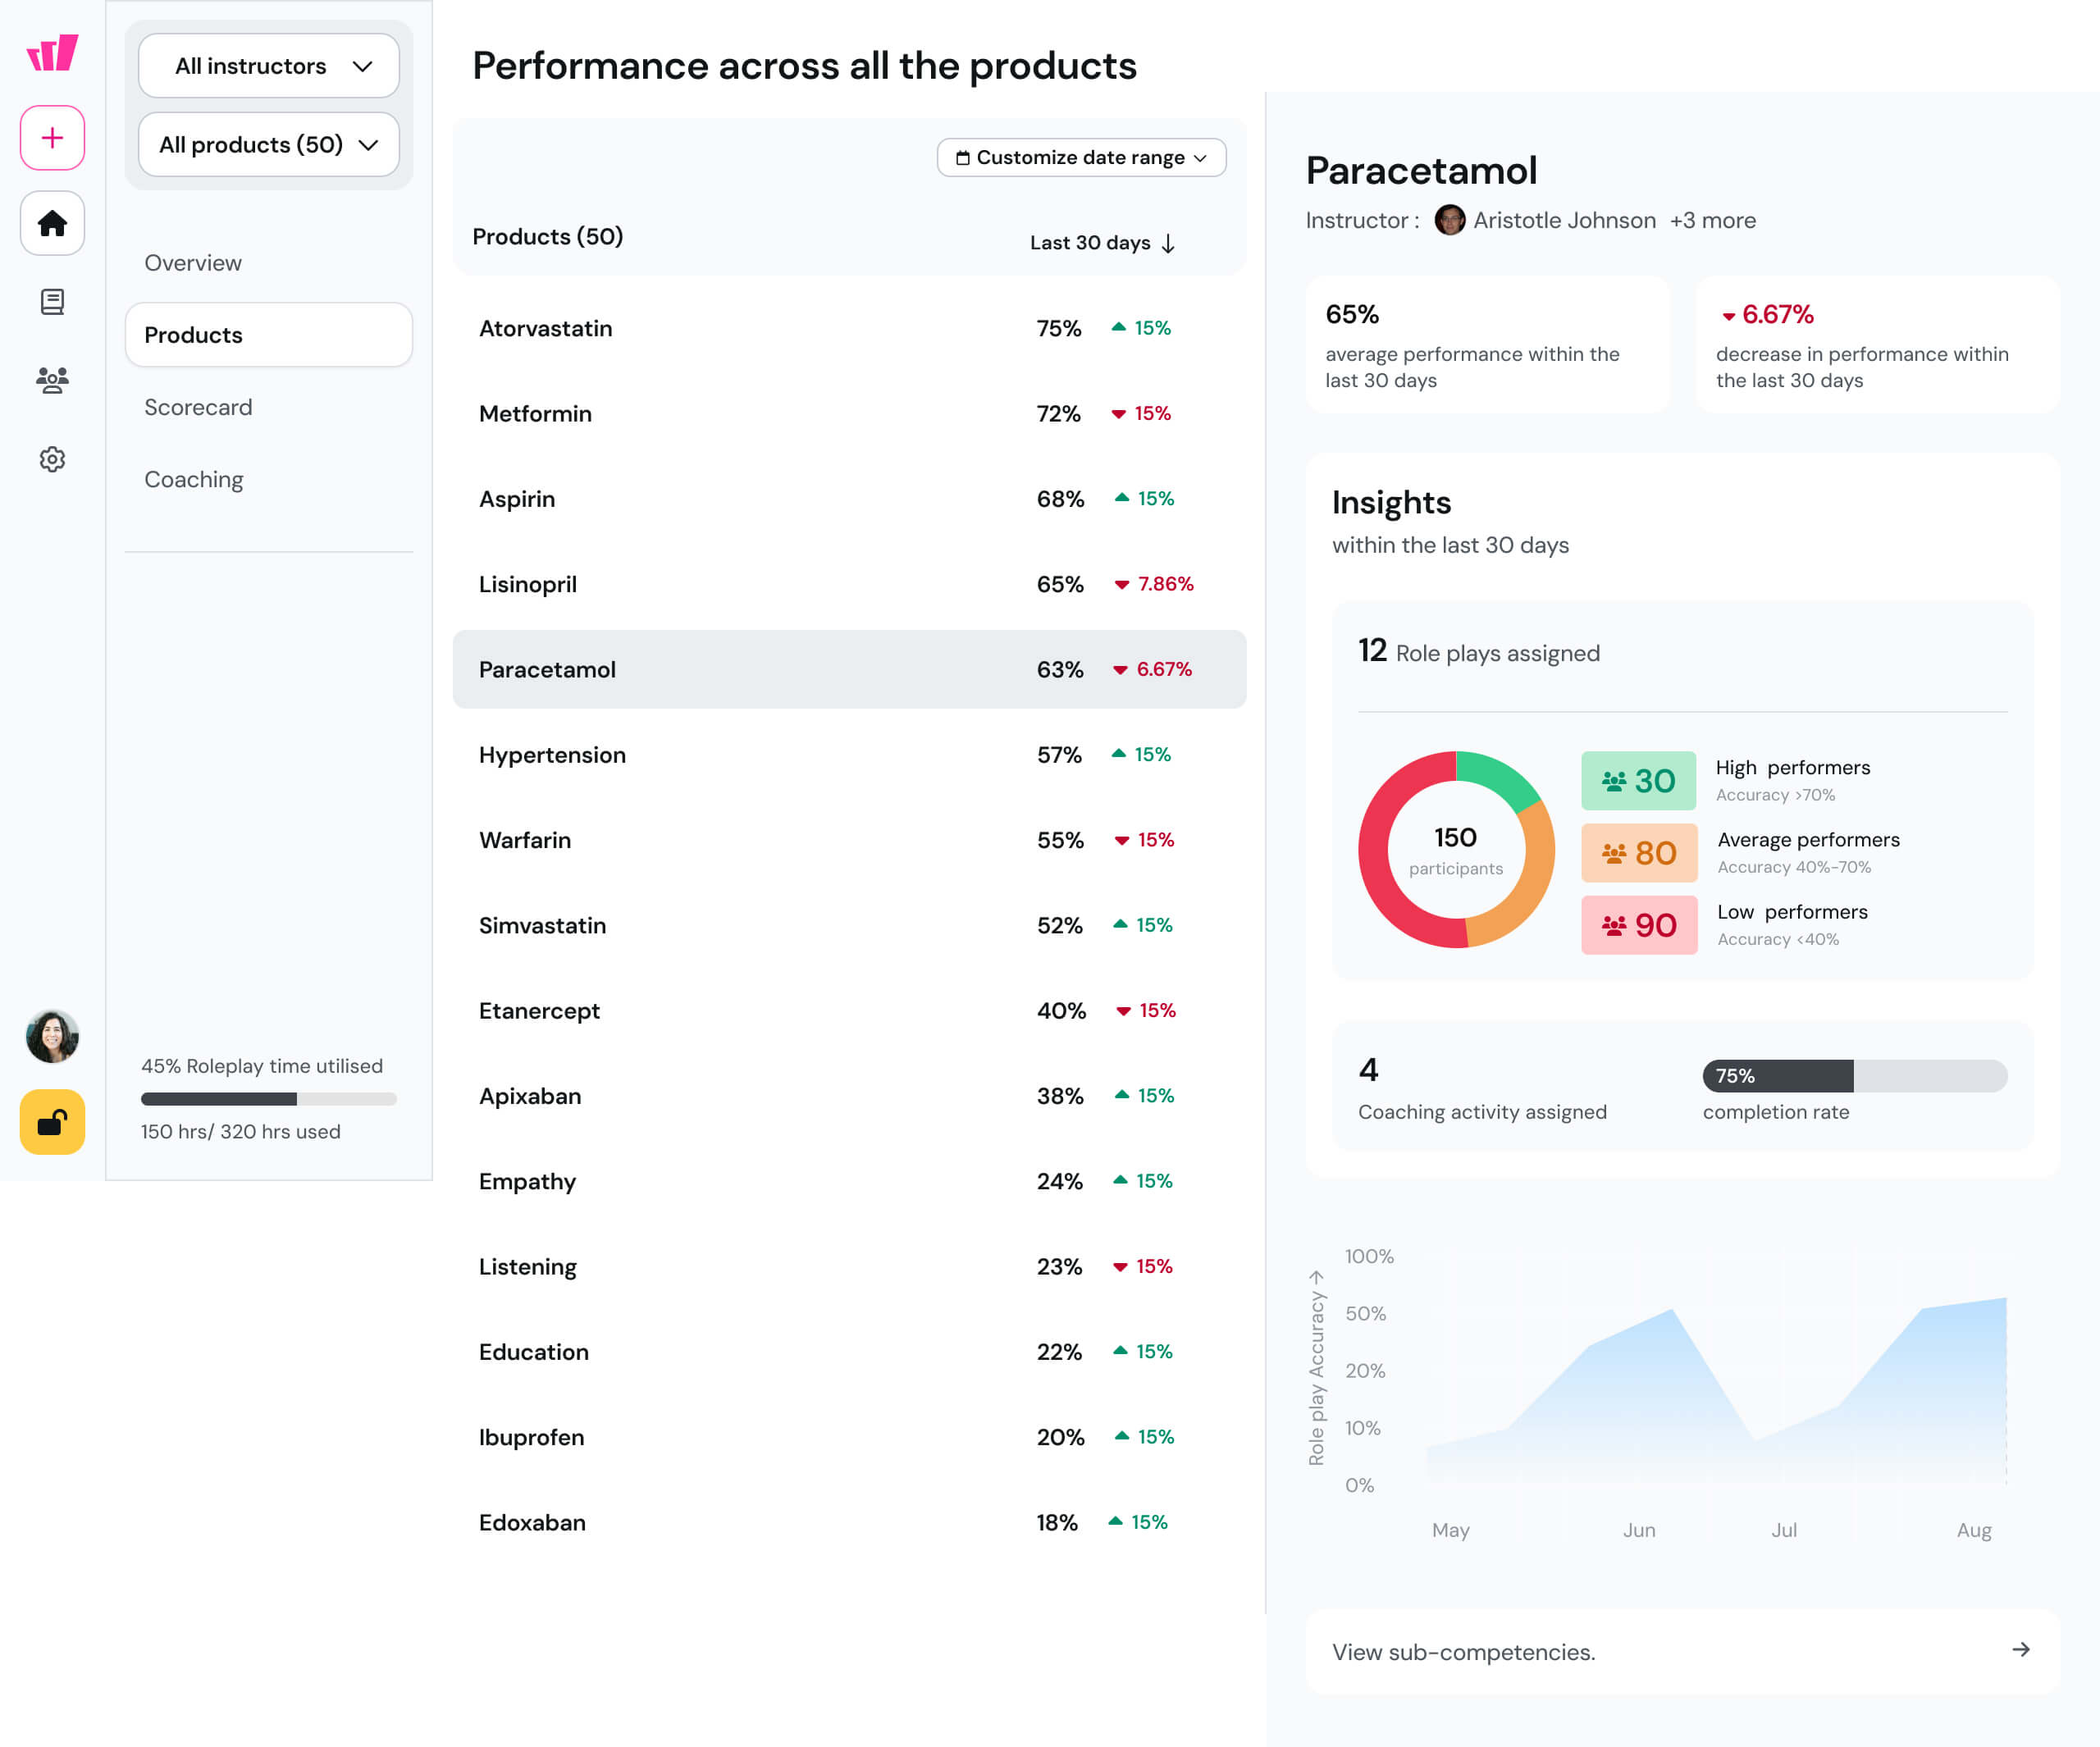
Task: Expand the All instructors dropdown
Action: (268, 66)
